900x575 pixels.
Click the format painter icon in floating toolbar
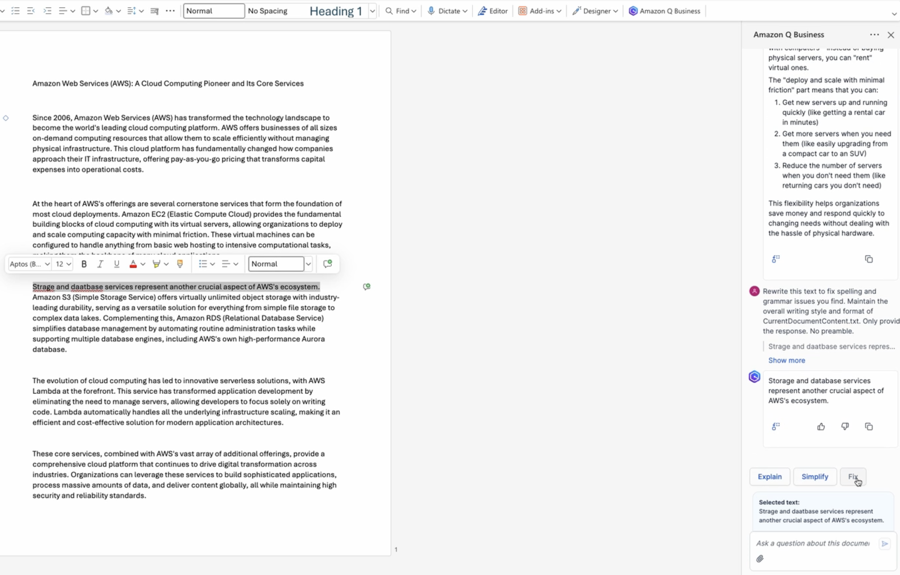coord(180,264)
